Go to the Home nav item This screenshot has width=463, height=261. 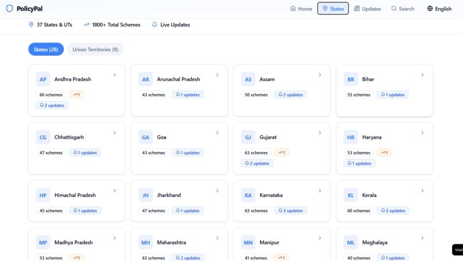pos(301,9)
